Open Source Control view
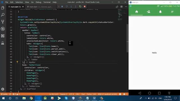 tap(3, 22)
